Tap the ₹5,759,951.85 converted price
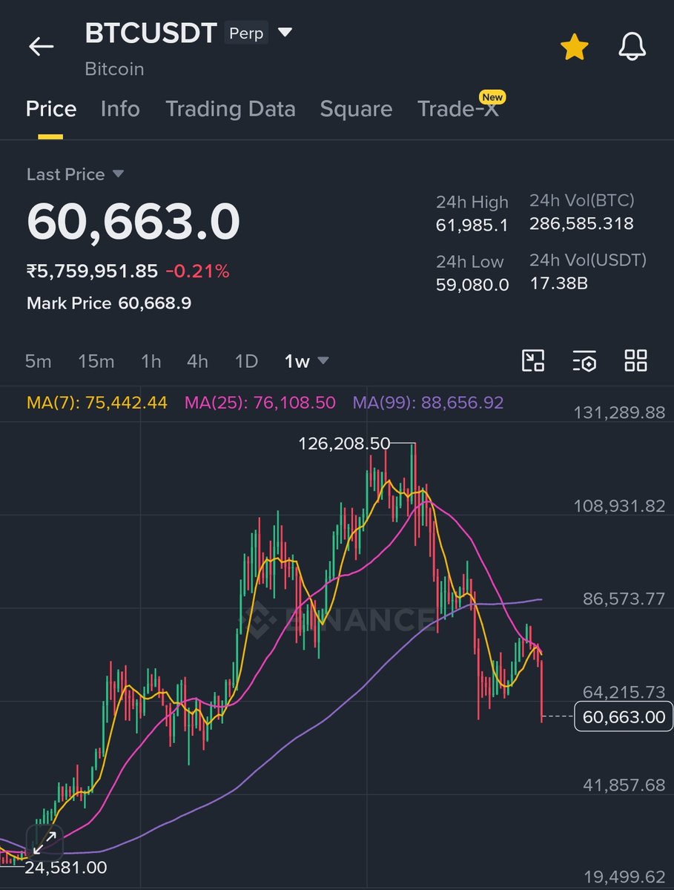 pyautogui.click(x=92, y=271)
